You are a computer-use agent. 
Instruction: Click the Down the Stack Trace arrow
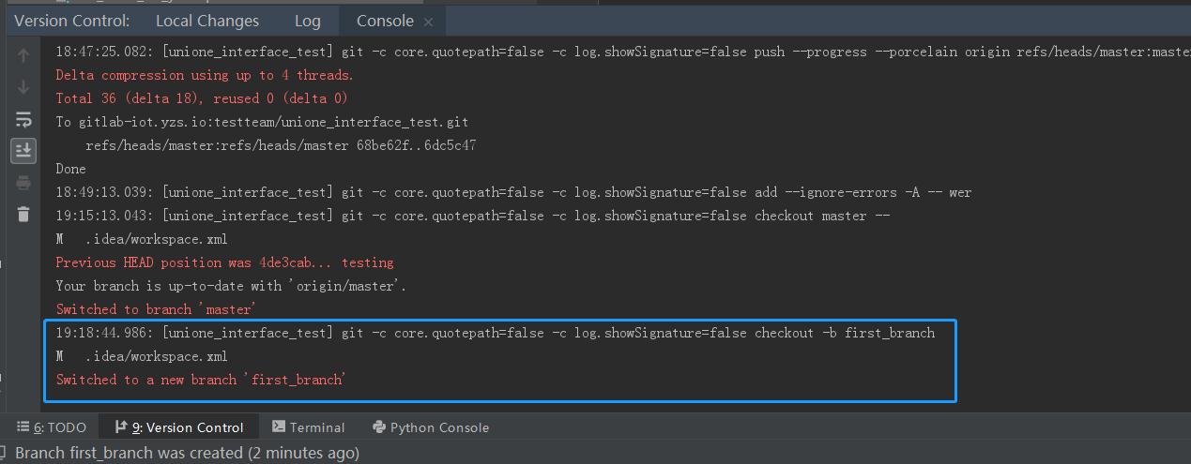point(23,87)
